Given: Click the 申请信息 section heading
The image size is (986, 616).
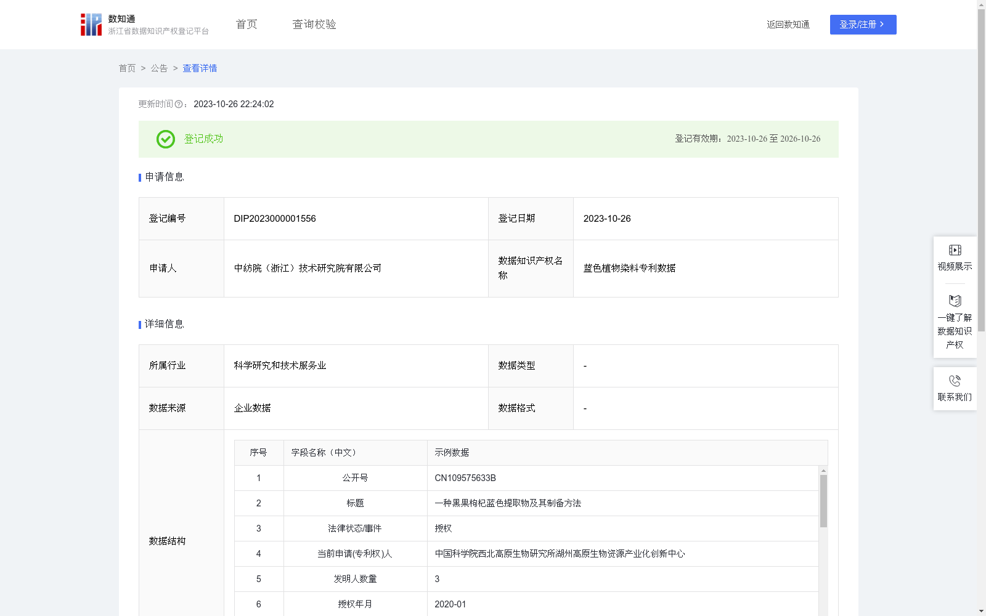Looking at the screenshot, I should point(164,177).
